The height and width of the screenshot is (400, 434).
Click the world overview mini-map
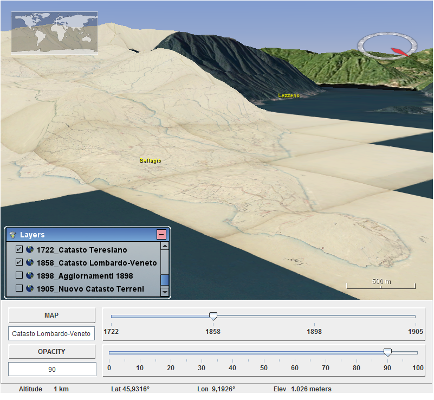(x=54, y=33)
